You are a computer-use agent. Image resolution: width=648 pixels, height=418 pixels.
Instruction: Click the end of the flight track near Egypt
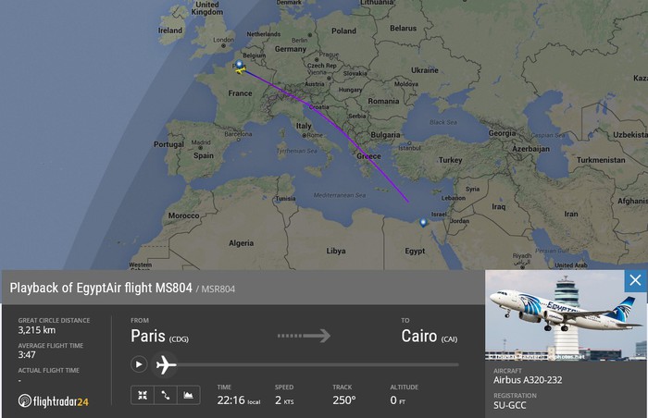[x=408, y=202]
